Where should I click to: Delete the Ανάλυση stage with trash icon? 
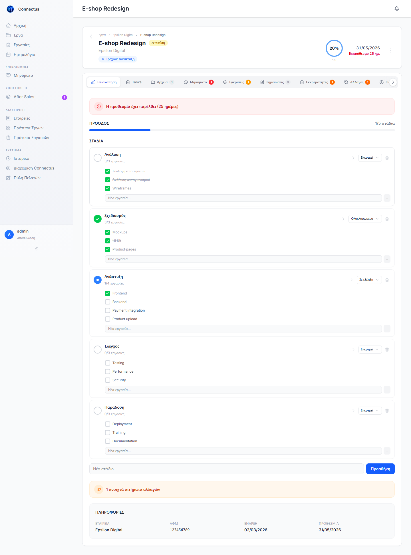[387, 158]
